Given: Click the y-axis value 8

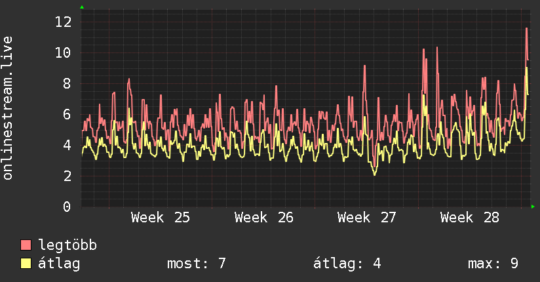Looking at the screenshot, I should point(67,83).
